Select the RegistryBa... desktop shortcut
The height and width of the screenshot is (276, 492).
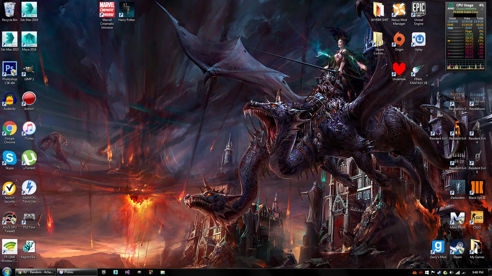(29, 249)
